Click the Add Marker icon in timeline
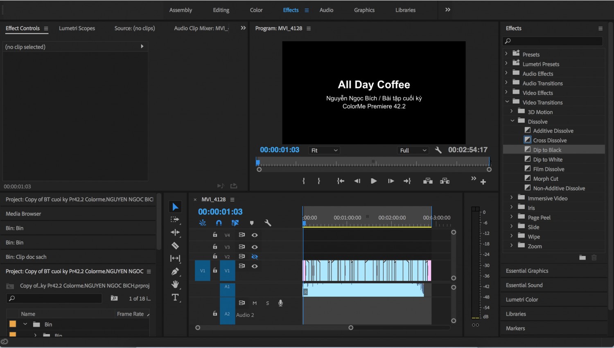 tap(252, 223)
